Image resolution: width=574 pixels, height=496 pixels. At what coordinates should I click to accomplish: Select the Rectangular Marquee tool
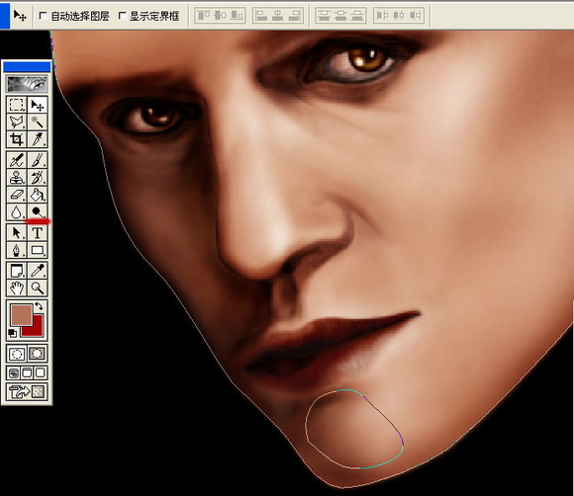pyautogui.click(x=17, y=105)
